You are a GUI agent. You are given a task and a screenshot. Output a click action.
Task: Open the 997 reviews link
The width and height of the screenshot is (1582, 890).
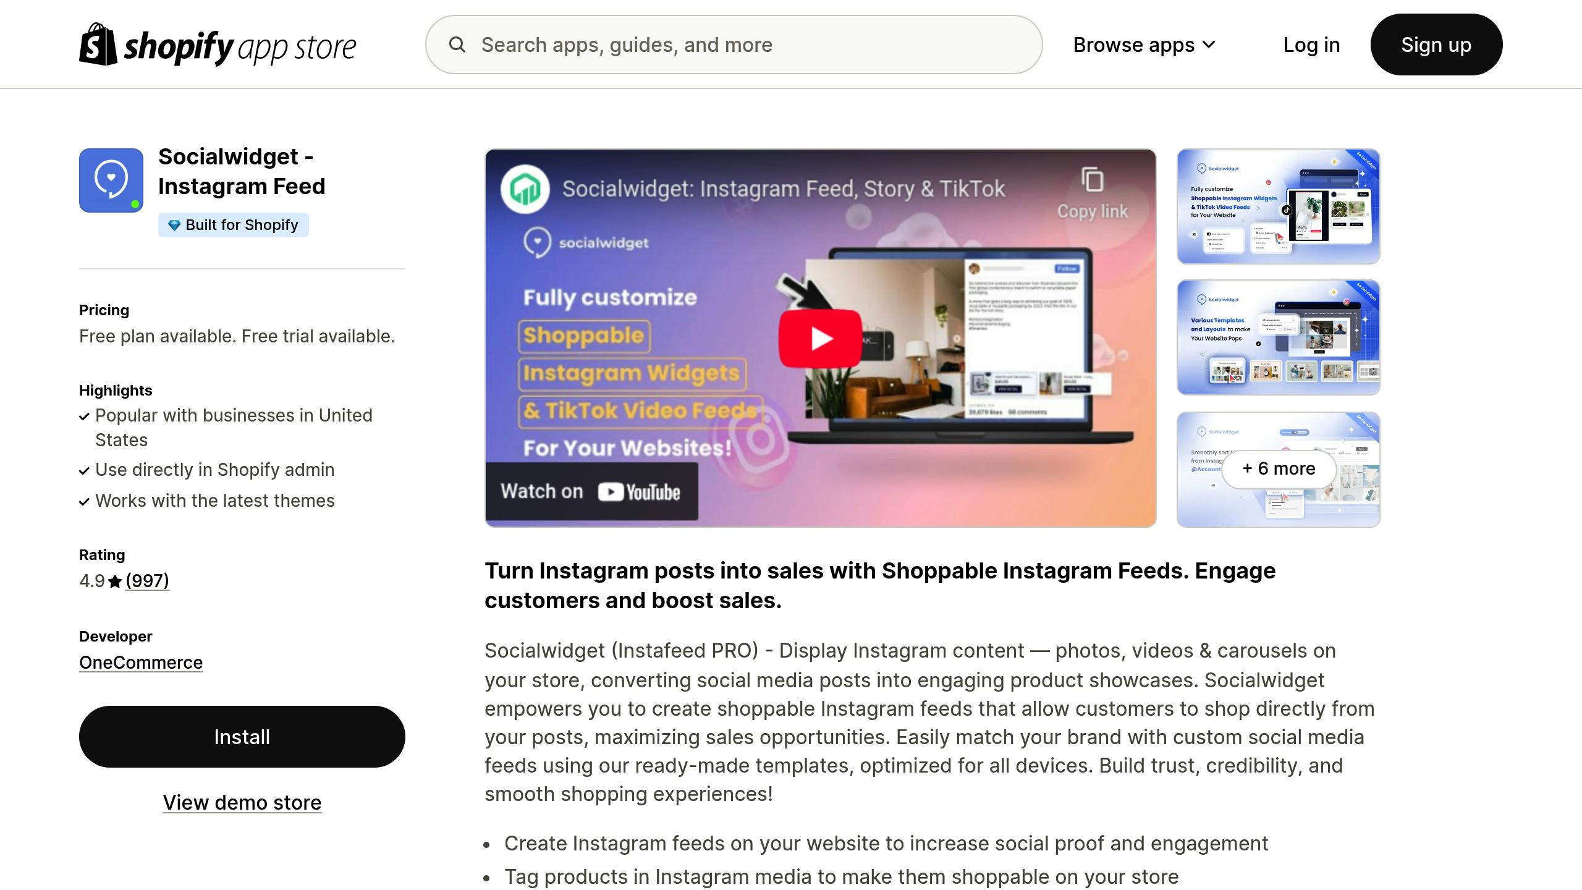coord(147,580)
